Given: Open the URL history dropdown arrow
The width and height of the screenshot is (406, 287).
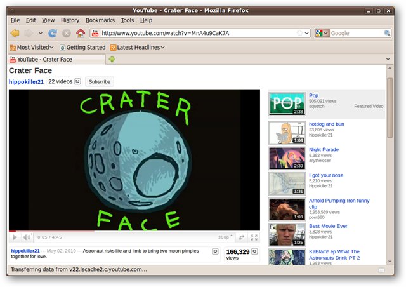Looking at the screenshot, I should (x=307, y=33).
